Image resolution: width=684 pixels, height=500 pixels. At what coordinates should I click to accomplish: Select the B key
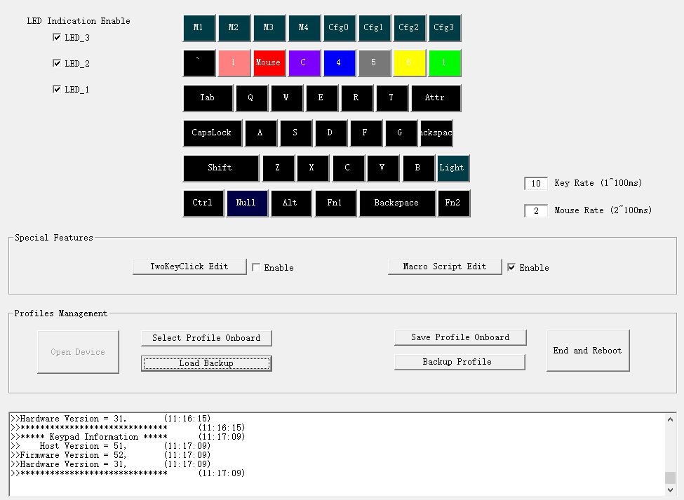[x=418, y=168]
